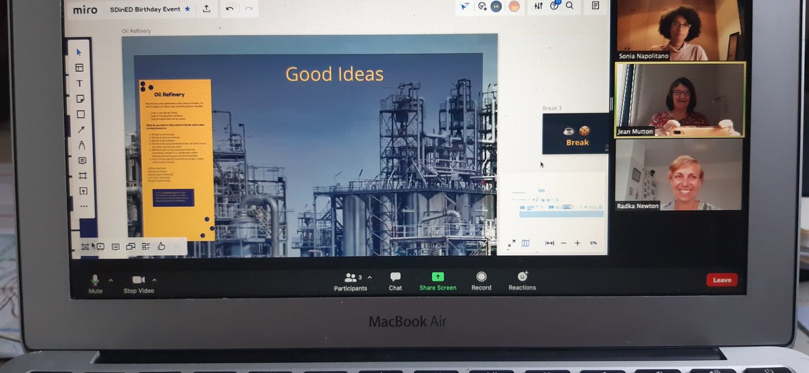
Task: Select Sonia Napolitano's video tile
Action: (x=679, y=30)
